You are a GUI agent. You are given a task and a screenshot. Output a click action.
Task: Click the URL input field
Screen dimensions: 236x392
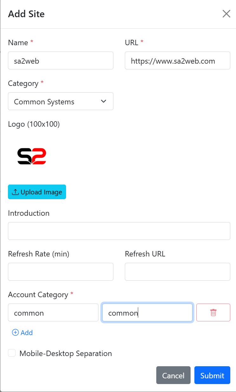178,60
